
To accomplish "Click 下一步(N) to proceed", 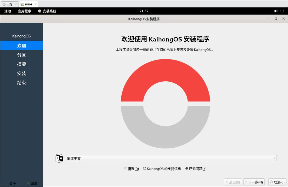I will pyautogui.click(x=254, y=182).
